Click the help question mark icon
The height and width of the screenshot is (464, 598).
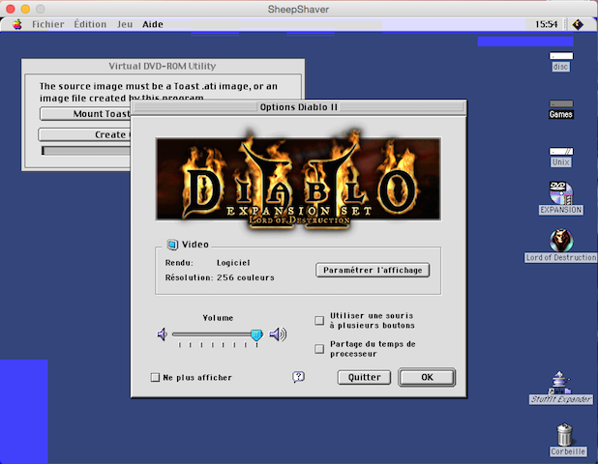tap(298, 377)
